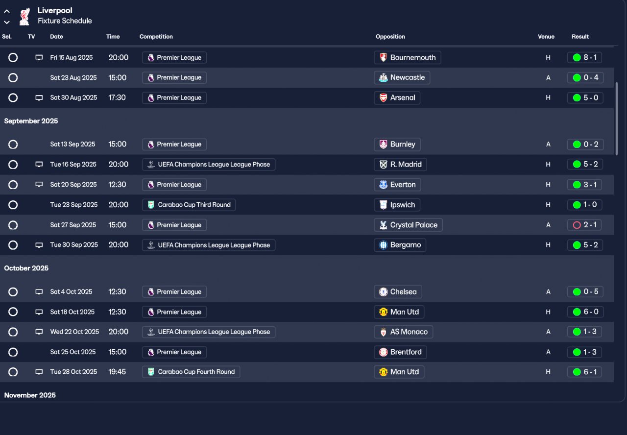The image size is (627, 435).
Task: Click the Burnley club badge
Action: [x=384, y=145]
